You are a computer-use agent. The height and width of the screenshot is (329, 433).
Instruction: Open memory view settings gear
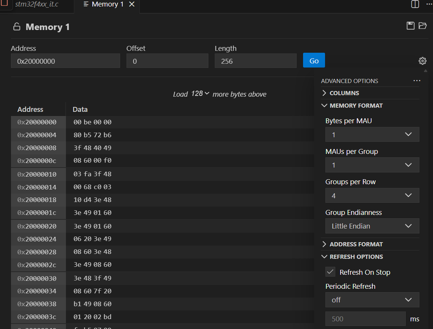(x=422, y=61)
